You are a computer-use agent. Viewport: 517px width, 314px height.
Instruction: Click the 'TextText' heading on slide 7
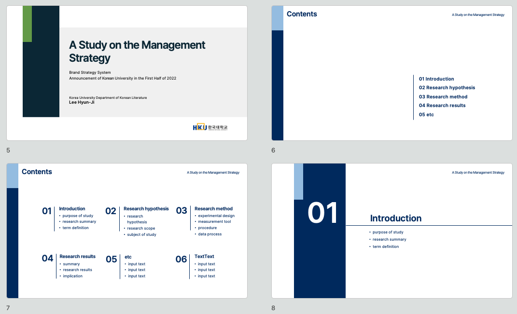point(204,256)
